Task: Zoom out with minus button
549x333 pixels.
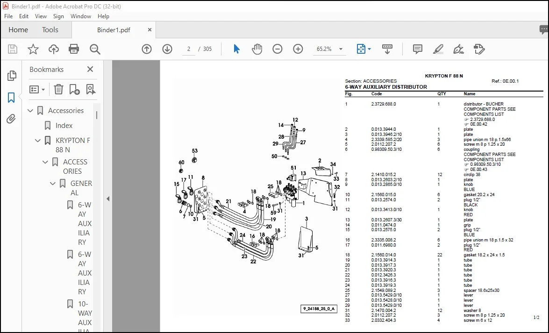Action: coord(277,49)
